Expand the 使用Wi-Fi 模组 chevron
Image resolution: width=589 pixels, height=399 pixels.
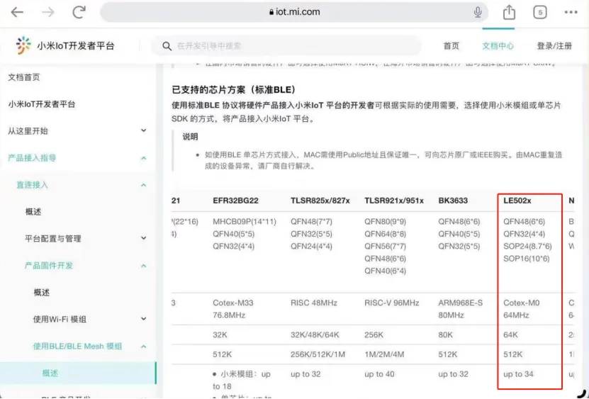[143, 319]
